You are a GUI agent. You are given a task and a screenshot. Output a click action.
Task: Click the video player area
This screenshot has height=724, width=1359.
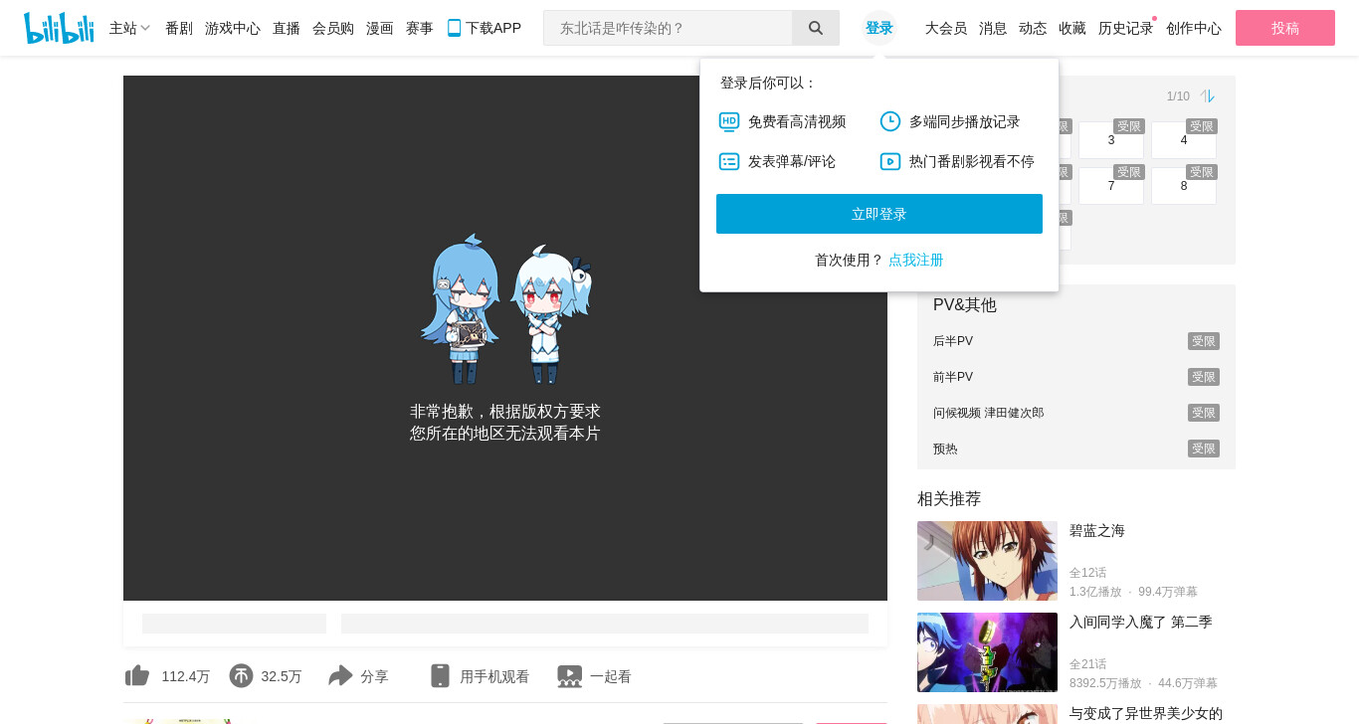[x=505, y=338]
